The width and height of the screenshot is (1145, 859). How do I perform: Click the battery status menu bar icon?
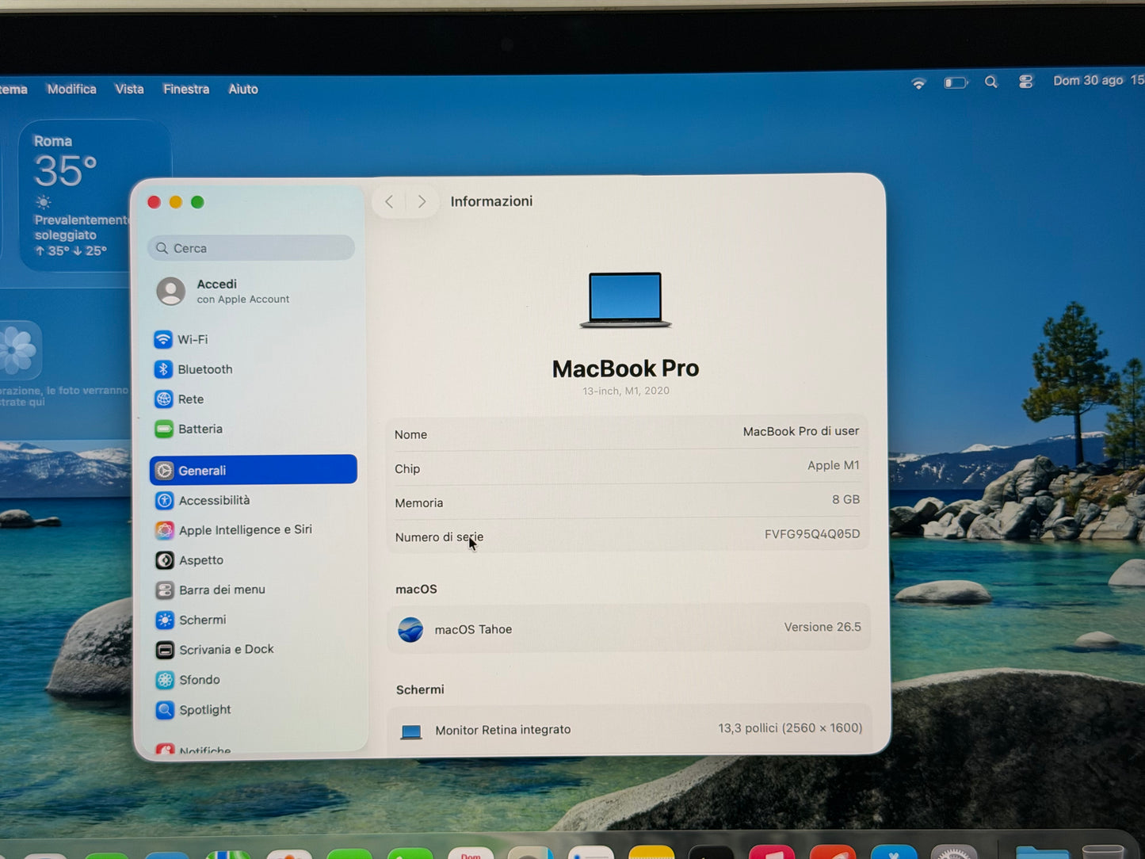(956, 82)
